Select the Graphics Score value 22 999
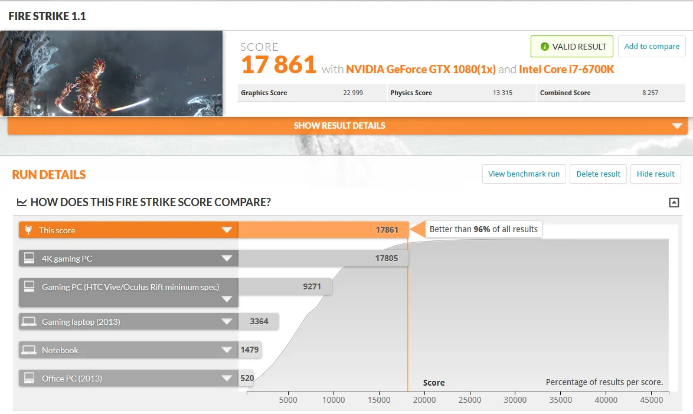Viewport: 693px width, 414px height. coord(353,93)
